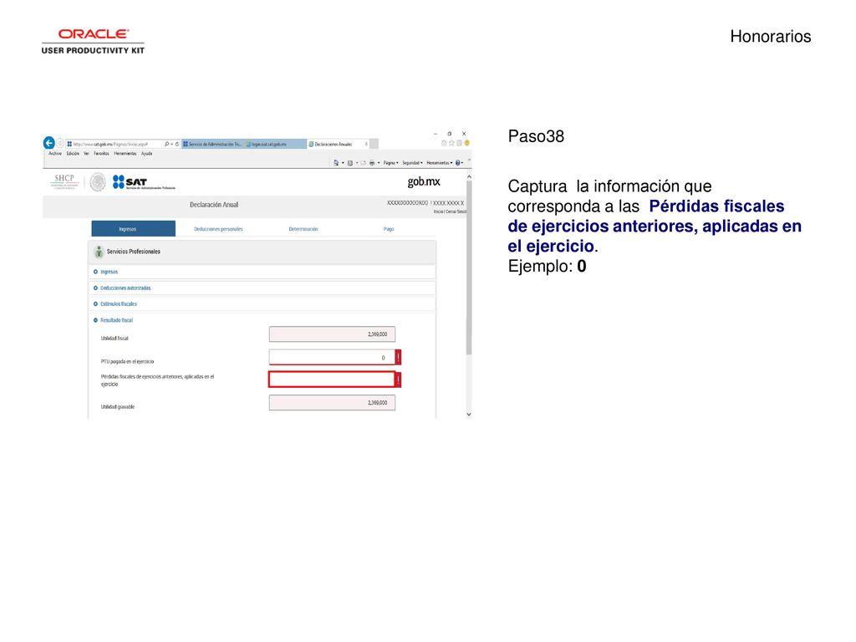Click the printer icon in command bar
This screenshot has height=642, width=856.
[372, 163]
